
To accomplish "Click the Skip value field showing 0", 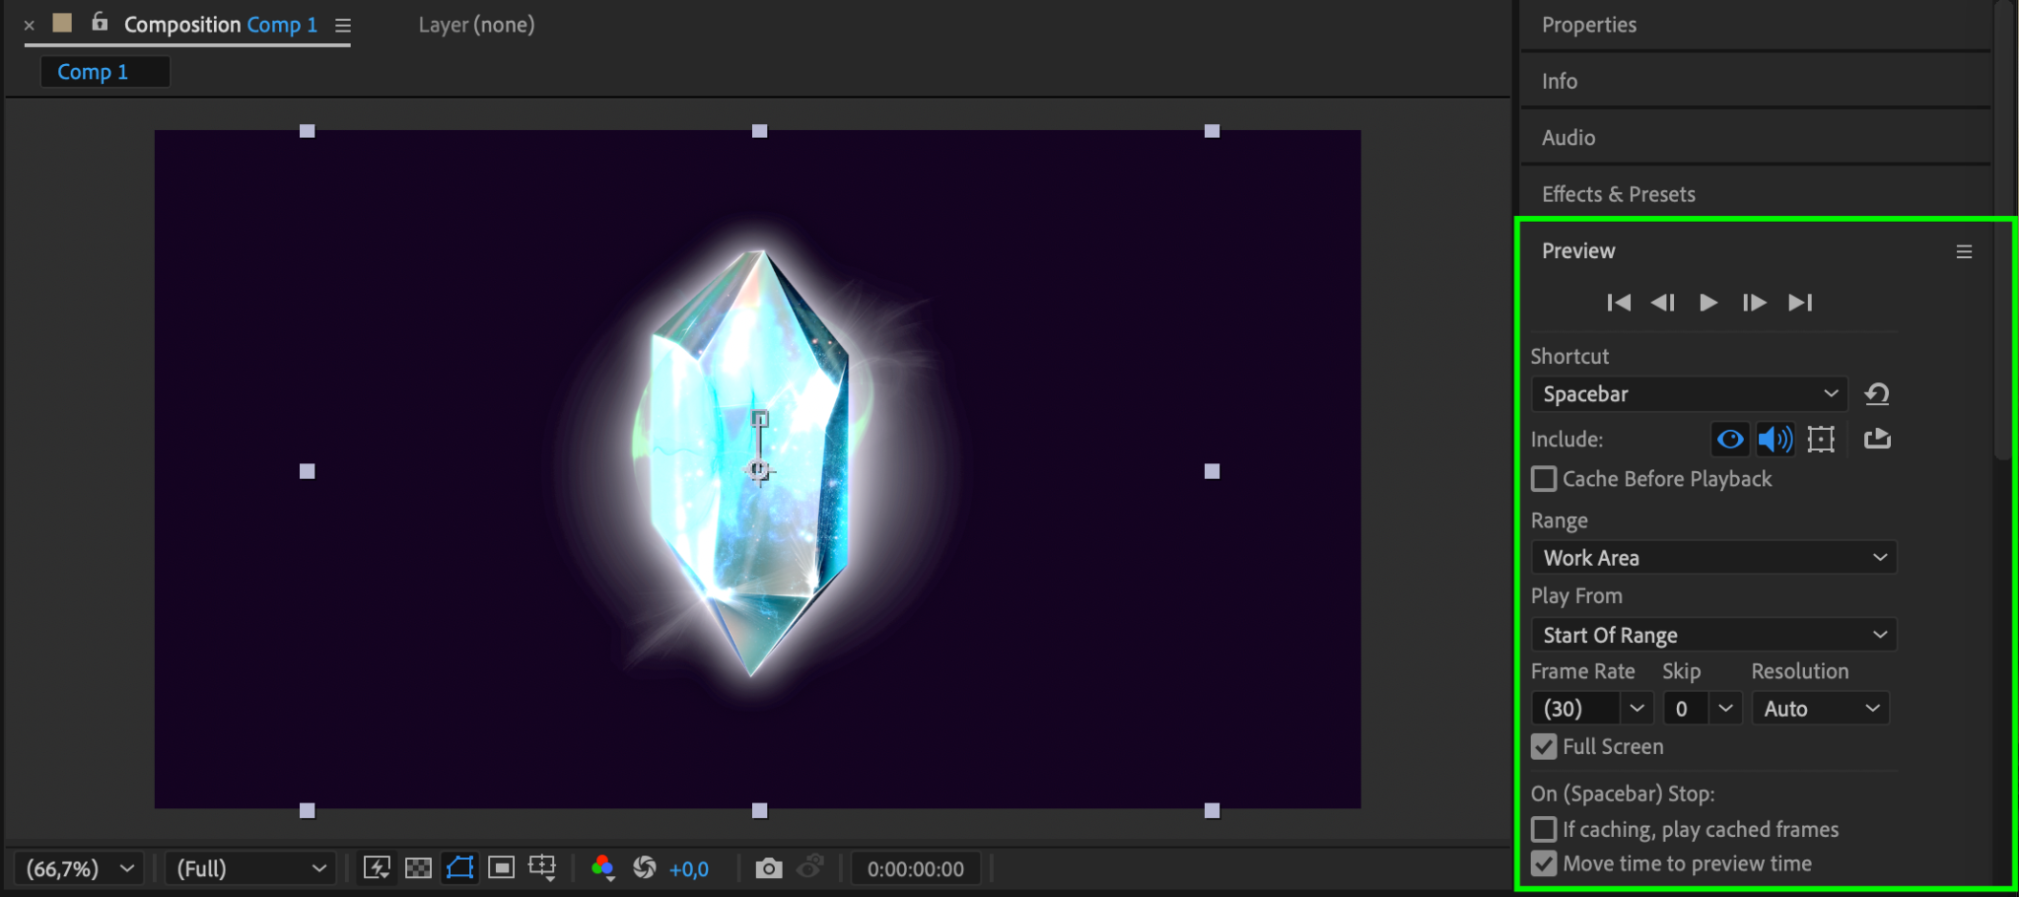I will [1686, 709].
